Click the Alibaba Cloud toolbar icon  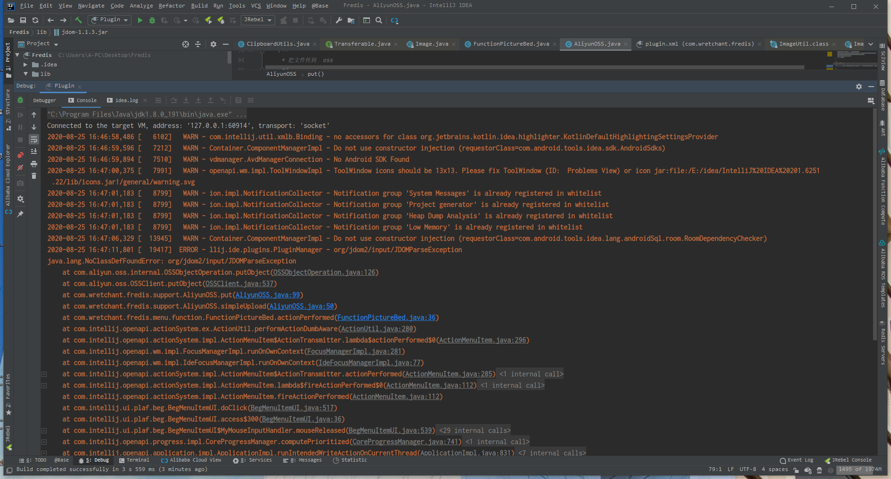395,20
